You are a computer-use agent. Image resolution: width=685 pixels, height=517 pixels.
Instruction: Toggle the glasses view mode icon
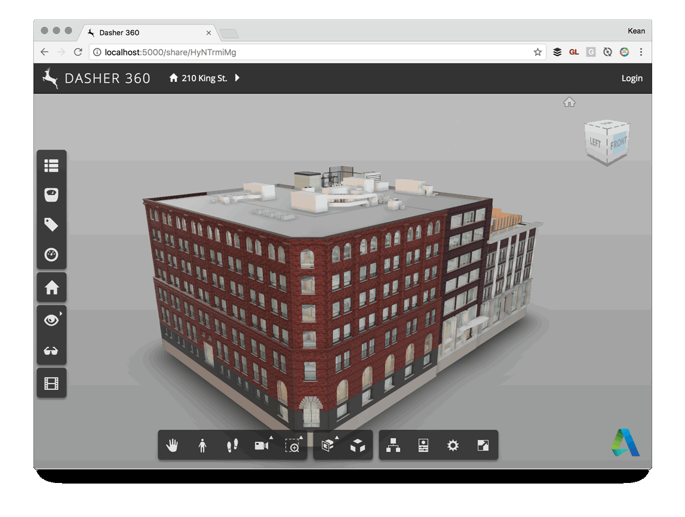click(x=51, y=351)
